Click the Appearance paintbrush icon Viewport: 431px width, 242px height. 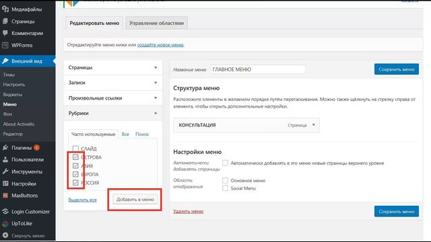tap(5, 61)
